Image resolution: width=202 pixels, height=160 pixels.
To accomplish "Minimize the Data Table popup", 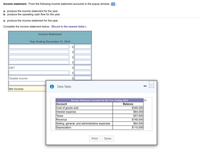I will [145, 86].
